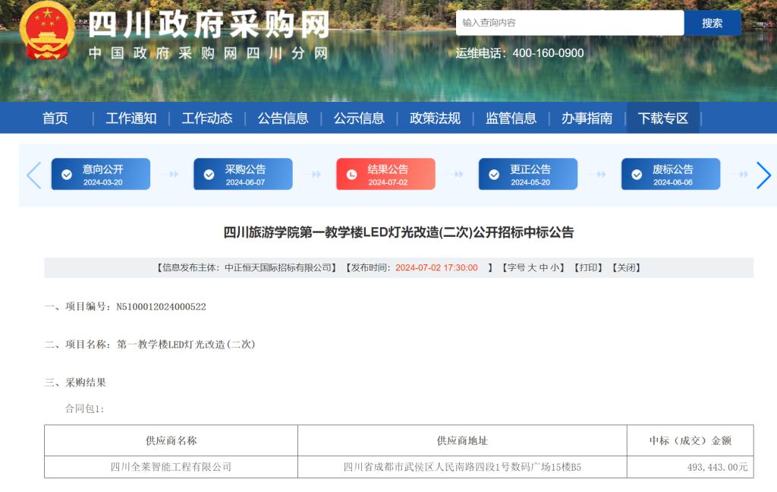Open the 工作通知 menu item
Viewport: 777px width, 492px height.
131,118
